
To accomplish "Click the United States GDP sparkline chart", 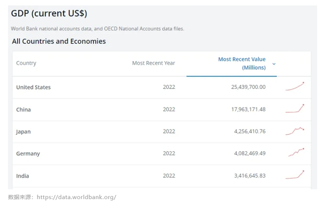I will [x=295, y=86].
